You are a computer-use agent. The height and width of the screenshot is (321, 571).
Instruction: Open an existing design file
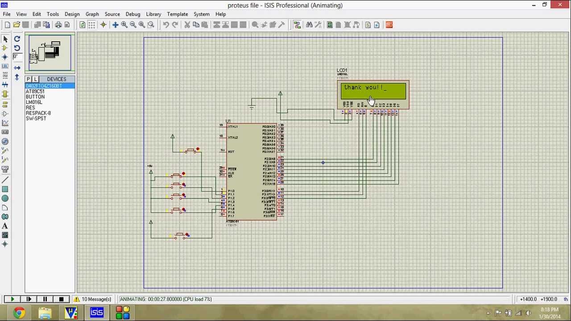tap(17, 25)
